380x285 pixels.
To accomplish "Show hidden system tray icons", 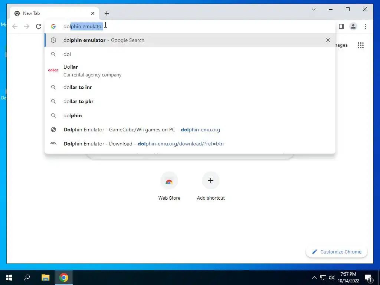I will pos(314,278).
